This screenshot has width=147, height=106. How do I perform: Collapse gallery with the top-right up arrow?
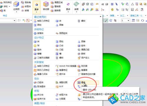point(101,16)
